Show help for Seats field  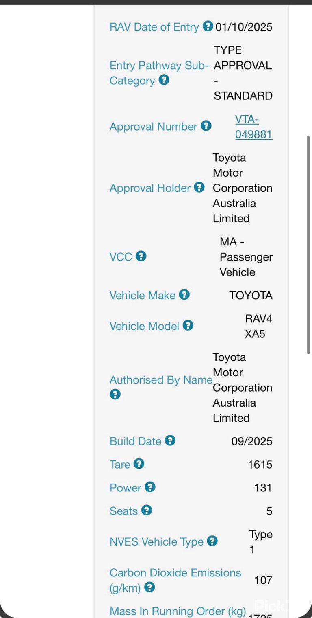pyautogui.click(x=147, y=510)
